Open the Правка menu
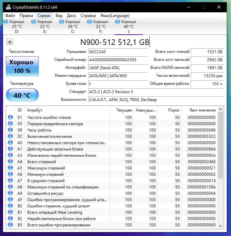231x236 pixels. click(x=26, y=16)
